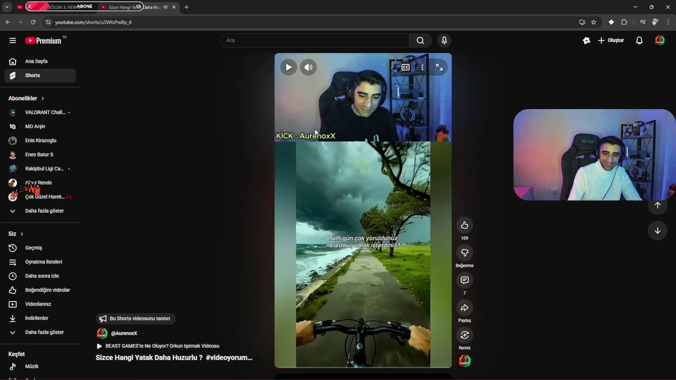Click the search magnifier button

click(x=420, y=40)
